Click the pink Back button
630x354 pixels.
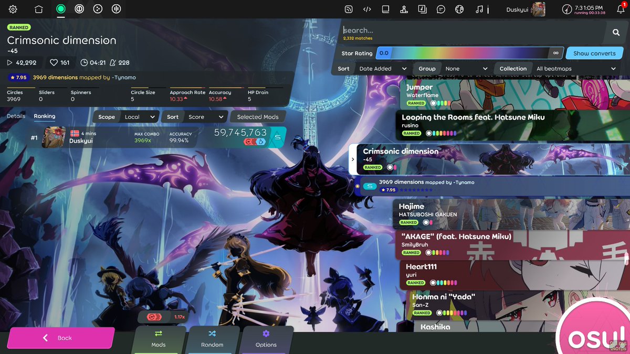coord(61,338)
